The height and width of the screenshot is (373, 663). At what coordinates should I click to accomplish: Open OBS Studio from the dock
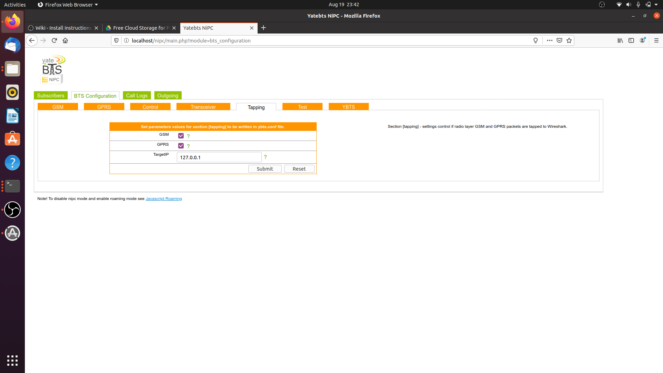coord(12,210)
